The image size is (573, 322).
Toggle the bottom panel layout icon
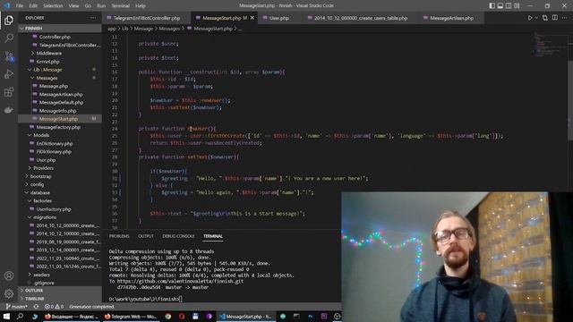pos(500,5)
